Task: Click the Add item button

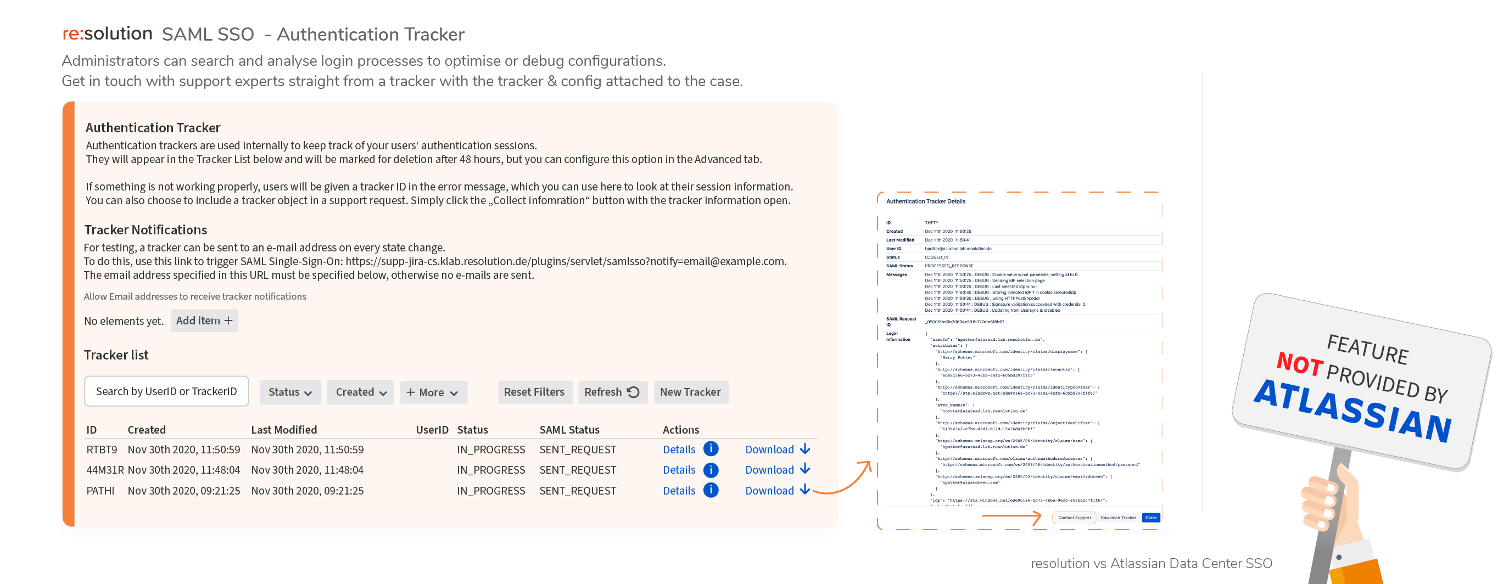Action: 204,321
